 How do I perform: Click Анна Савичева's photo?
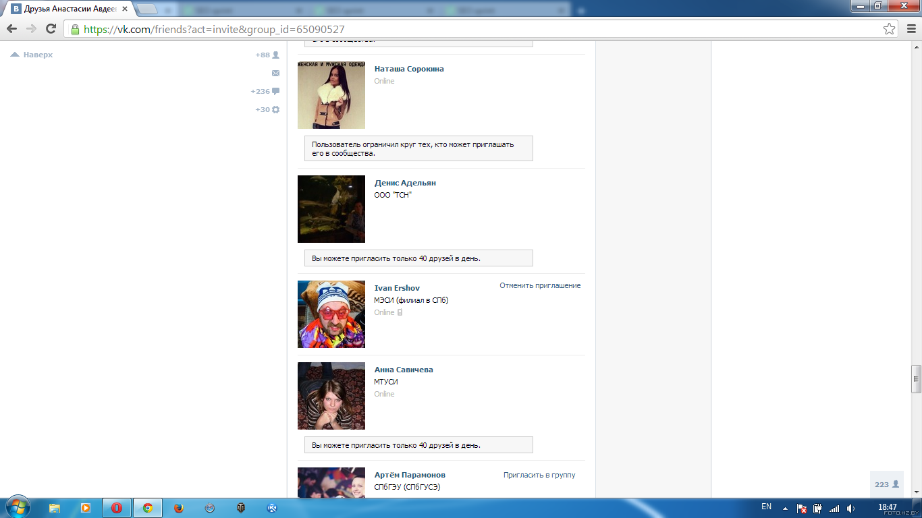pos(331,396)
